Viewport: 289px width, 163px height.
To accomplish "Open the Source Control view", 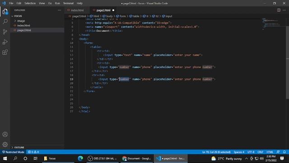I will click(5, 32).
